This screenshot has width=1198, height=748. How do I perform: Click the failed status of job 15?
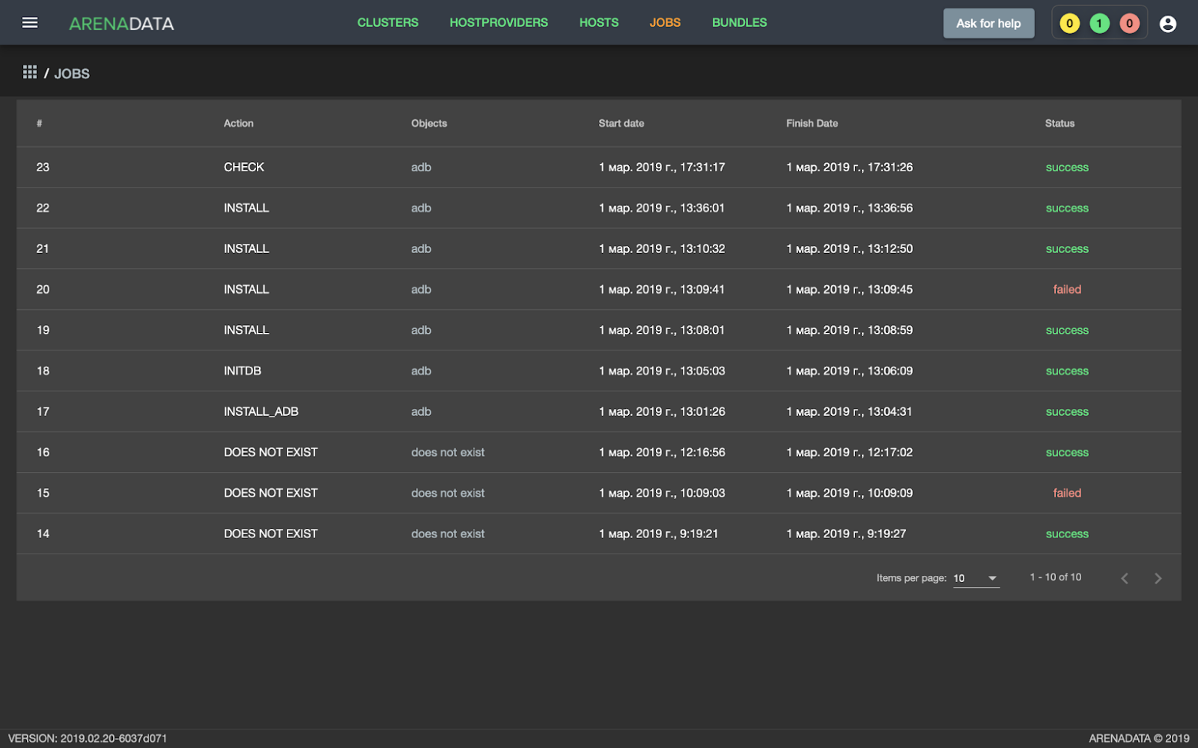pyautogui.click(x=1067, y=494)
